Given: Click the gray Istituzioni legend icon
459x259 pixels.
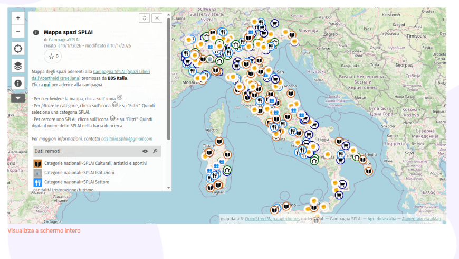Looking at the screenshot, I should point(38,173).
